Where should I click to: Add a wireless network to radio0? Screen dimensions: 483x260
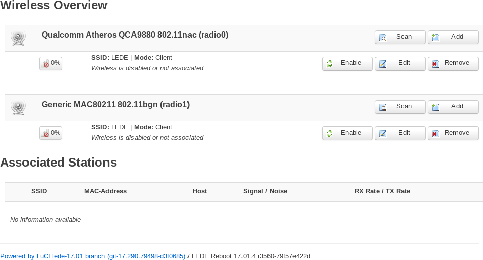tap(453, 37)
